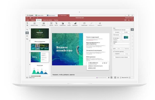
Task: Redo the last action
Action: coord(37,18)
